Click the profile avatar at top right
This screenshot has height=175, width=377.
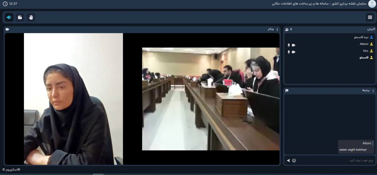(372, 4)
